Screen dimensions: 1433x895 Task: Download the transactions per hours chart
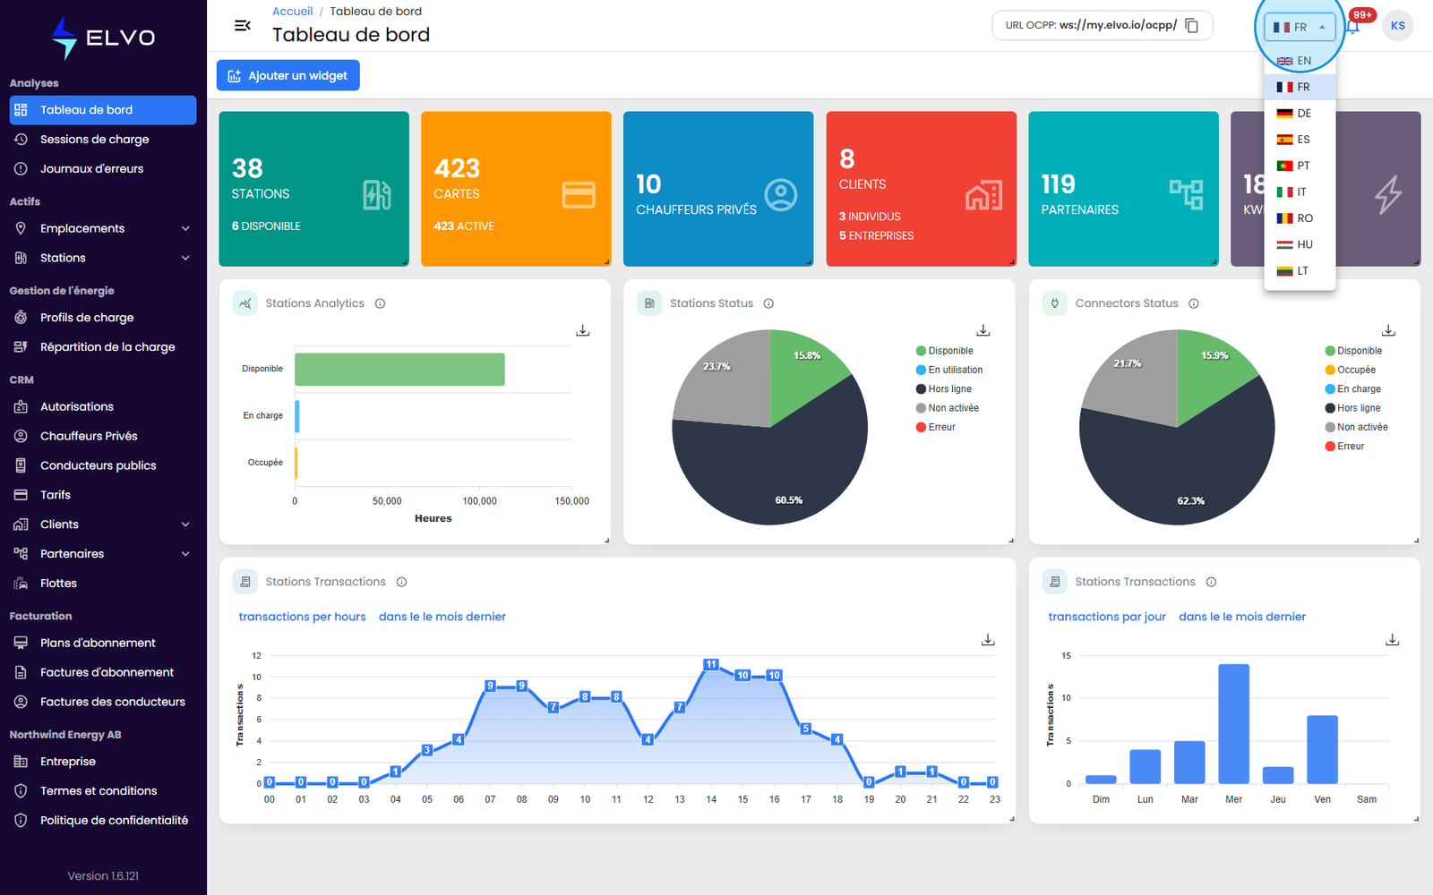[988, 640]
